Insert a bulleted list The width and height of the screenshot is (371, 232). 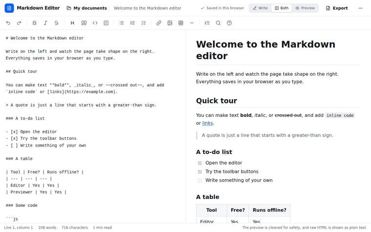coord(122,23)
